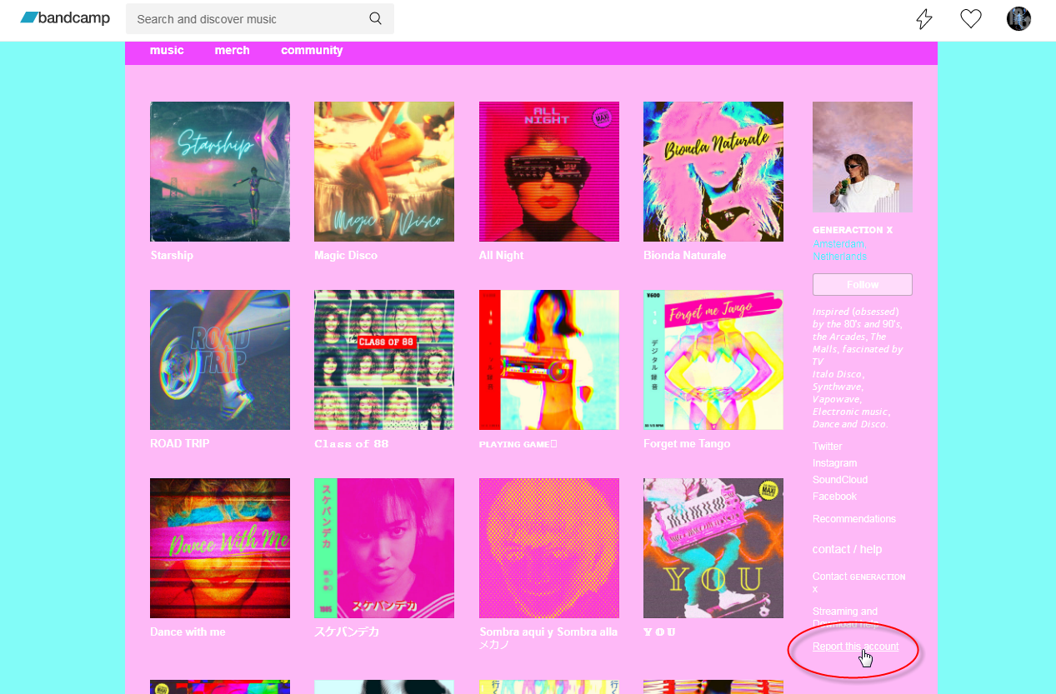Click the Magic Disco title link
This screenshot has height=694, width=1056.
coord(346,255)
